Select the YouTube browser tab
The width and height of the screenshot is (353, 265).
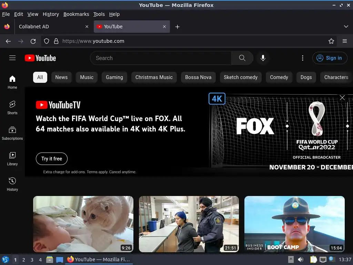(x=132, y=27)
